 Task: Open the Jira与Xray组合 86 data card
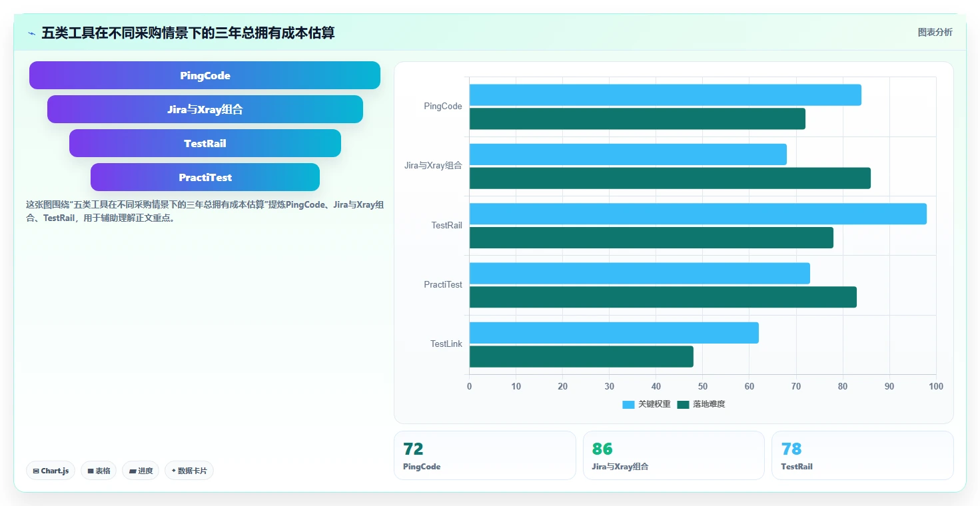tap(674, 455)
